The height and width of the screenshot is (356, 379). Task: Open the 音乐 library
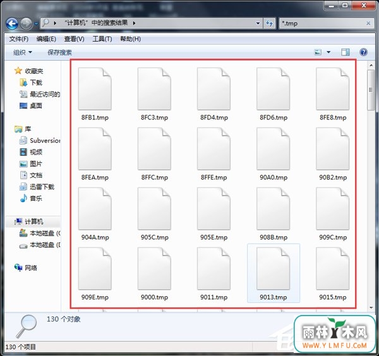click(31, 199)
